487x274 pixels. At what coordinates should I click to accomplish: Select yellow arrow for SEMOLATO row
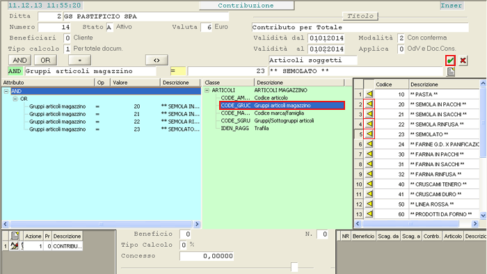point(369,134)
